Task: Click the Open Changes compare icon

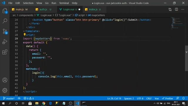Action: point(170,9)
